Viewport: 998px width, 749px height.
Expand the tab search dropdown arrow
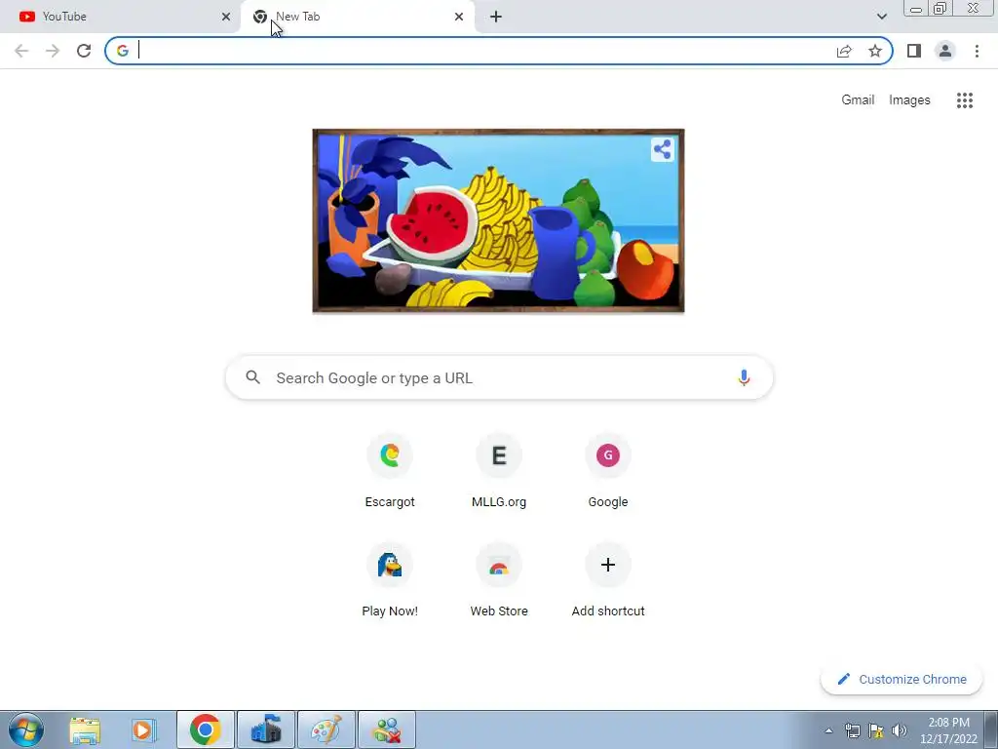(881, 17)
